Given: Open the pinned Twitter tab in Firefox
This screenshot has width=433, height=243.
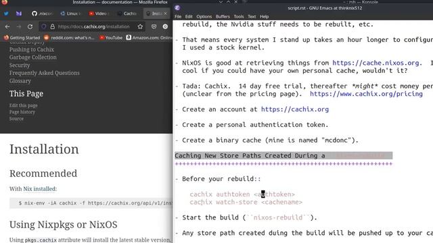Looking at the screenshot, I should point(6,13).
